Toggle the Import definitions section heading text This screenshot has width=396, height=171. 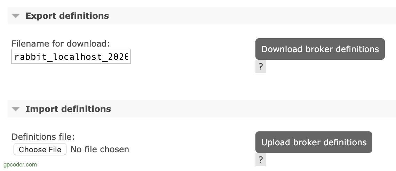(68, 109)
